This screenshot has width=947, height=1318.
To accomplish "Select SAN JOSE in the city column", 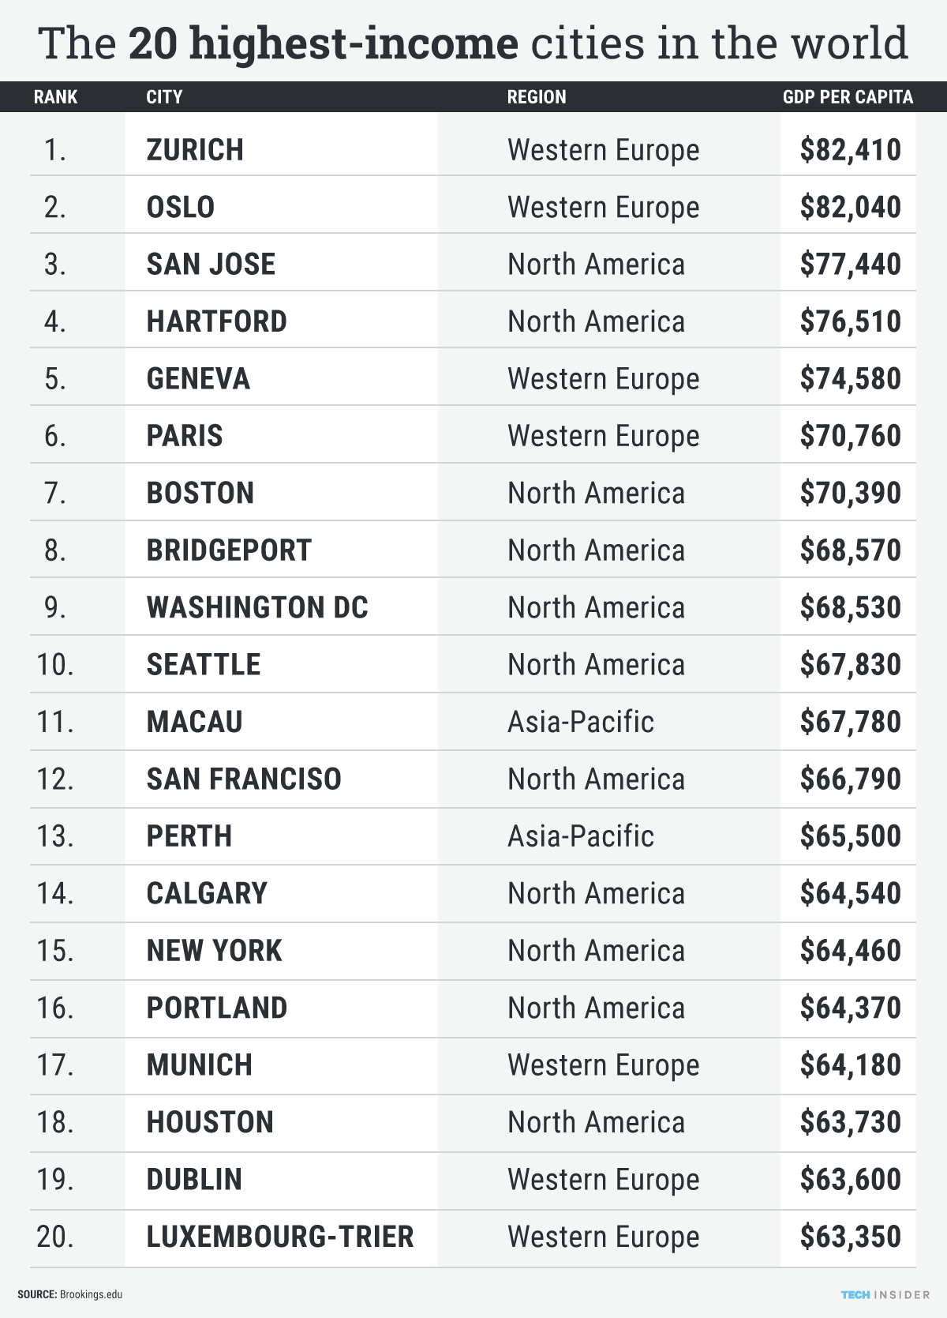I will tap(211, 265).
